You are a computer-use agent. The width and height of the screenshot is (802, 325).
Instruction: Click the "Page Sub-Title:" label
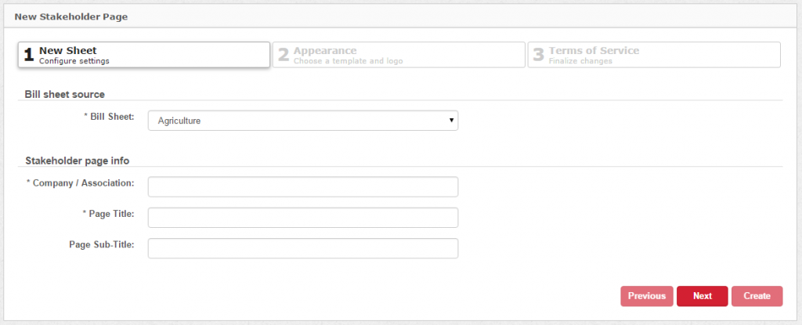102,244
